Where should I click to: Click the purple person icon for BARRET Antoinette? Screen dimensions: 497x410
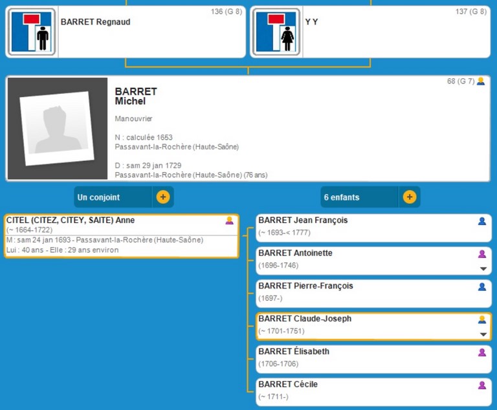coord(481,254)
